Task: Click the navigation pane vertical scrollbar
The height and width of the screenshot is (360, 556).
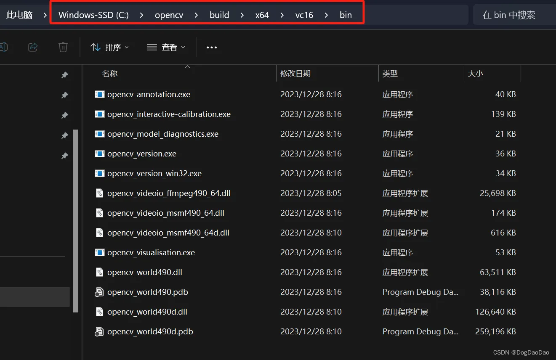Action: click(x=76, y=221)
